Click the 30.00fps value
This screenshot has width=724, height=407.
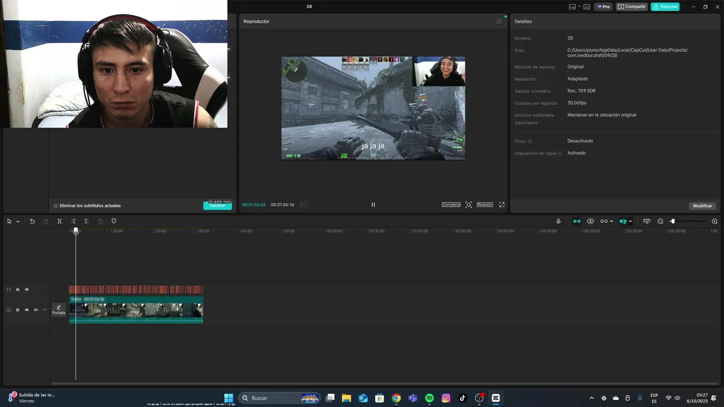[x=577, y=103]
